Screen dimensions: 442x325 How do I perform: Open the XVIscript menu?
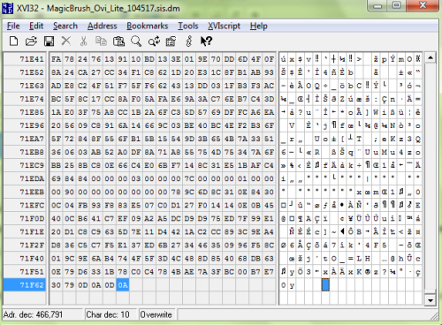(x=225, y=26)
